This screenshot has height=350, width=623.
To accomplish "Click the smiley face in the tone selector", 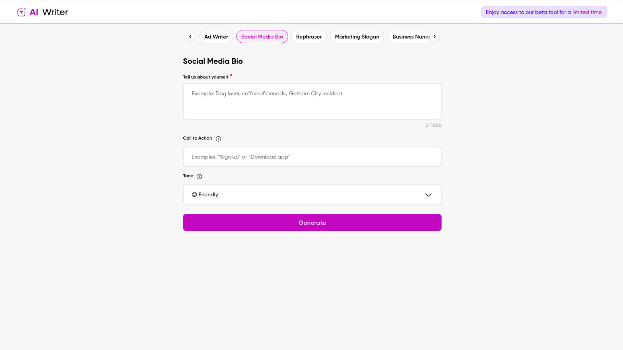I will click(194, 194).
